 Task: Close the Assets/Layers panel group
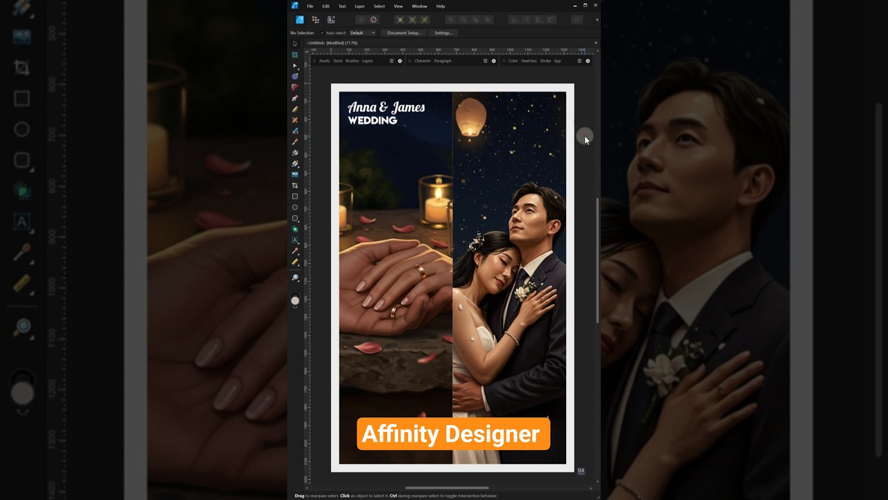tap(400, 60)
